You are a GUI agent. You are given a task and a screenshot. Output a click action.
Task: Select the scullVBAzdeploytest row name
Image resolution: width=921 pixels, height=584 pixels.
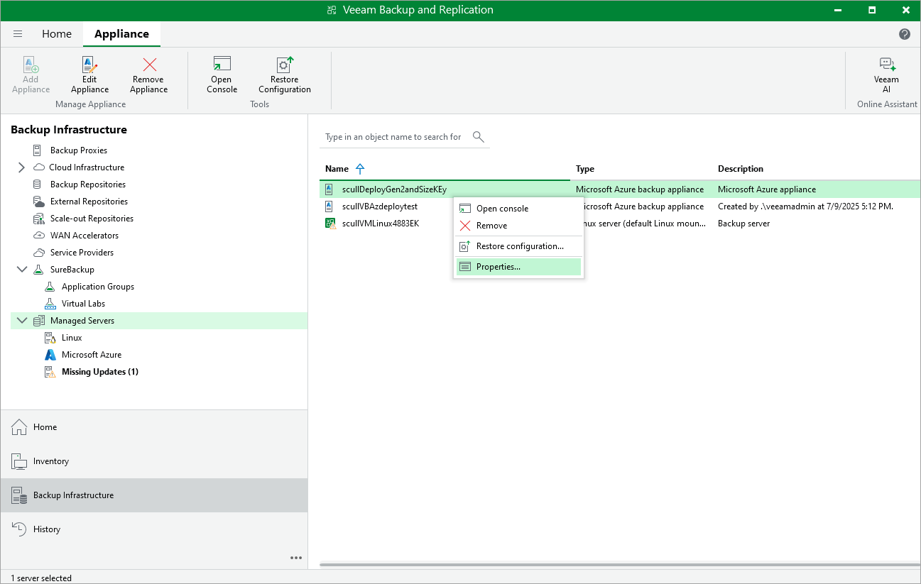(x=380, y=206)
